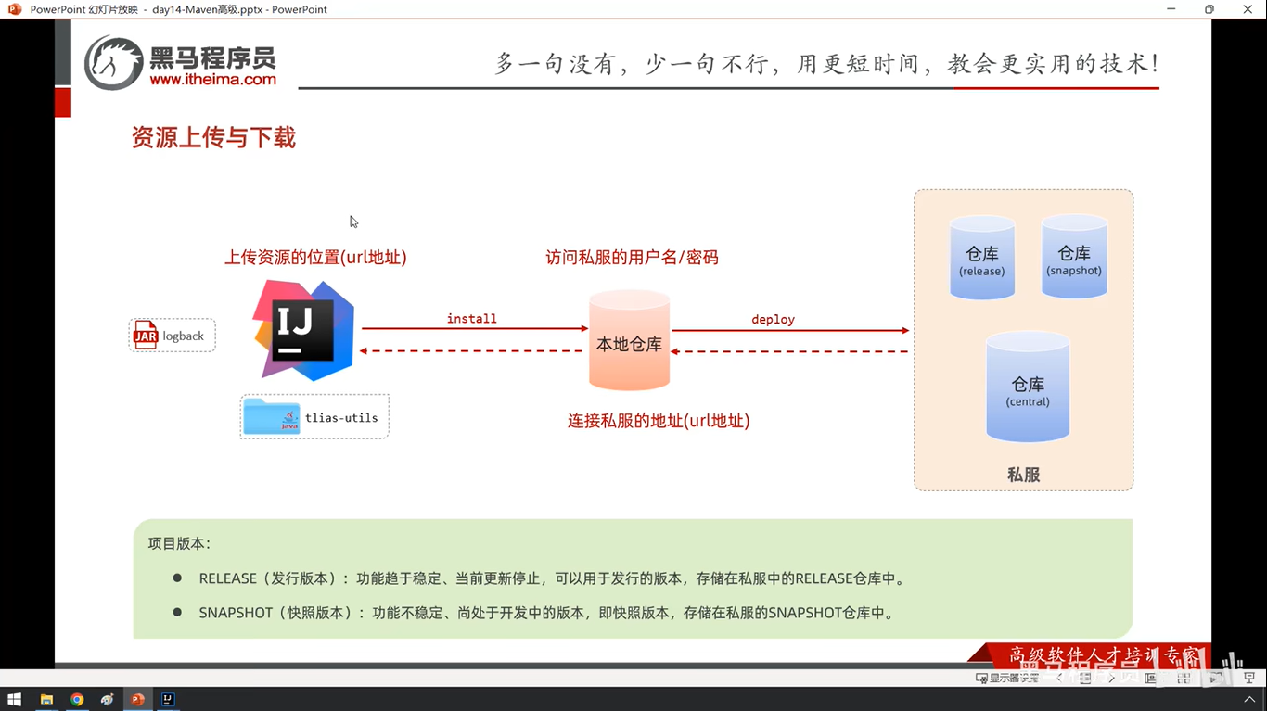
Task: Go to previous slide arrow
Action: coord(1059,678)
